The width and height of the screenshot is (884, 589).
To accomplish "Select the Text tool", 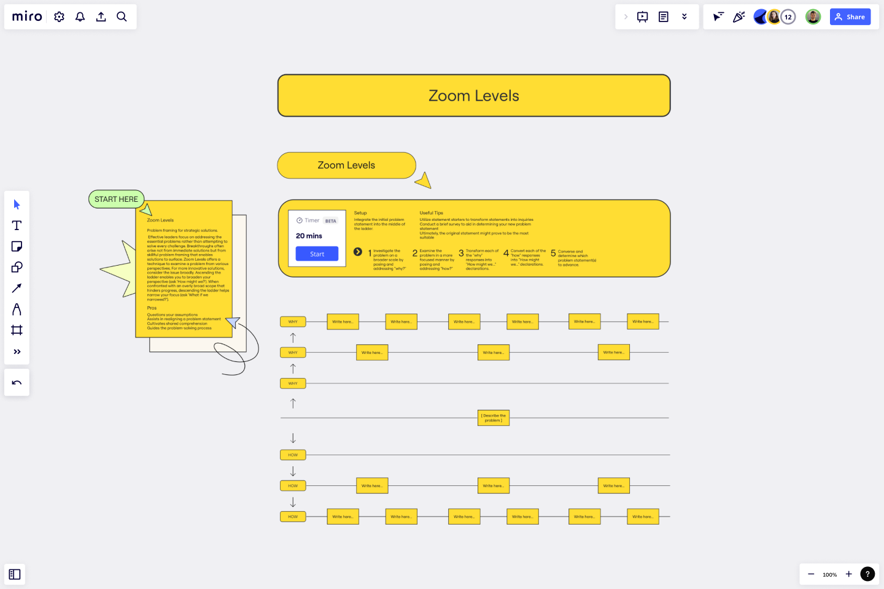I will point(17,225).
